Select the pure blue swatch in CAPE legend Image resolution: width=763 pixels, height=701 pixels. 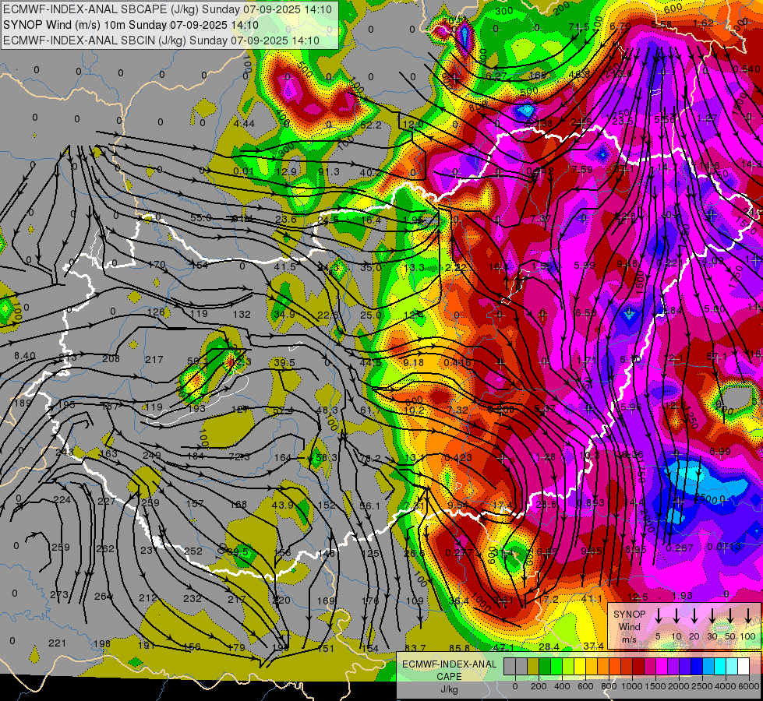[696, 667]
